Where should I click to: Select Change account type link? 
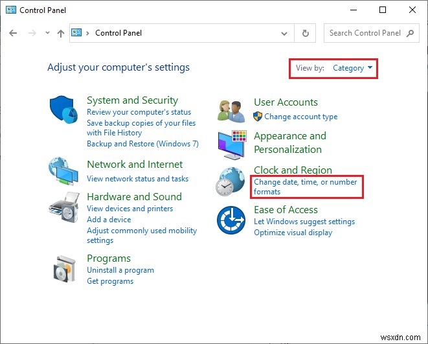300,117
